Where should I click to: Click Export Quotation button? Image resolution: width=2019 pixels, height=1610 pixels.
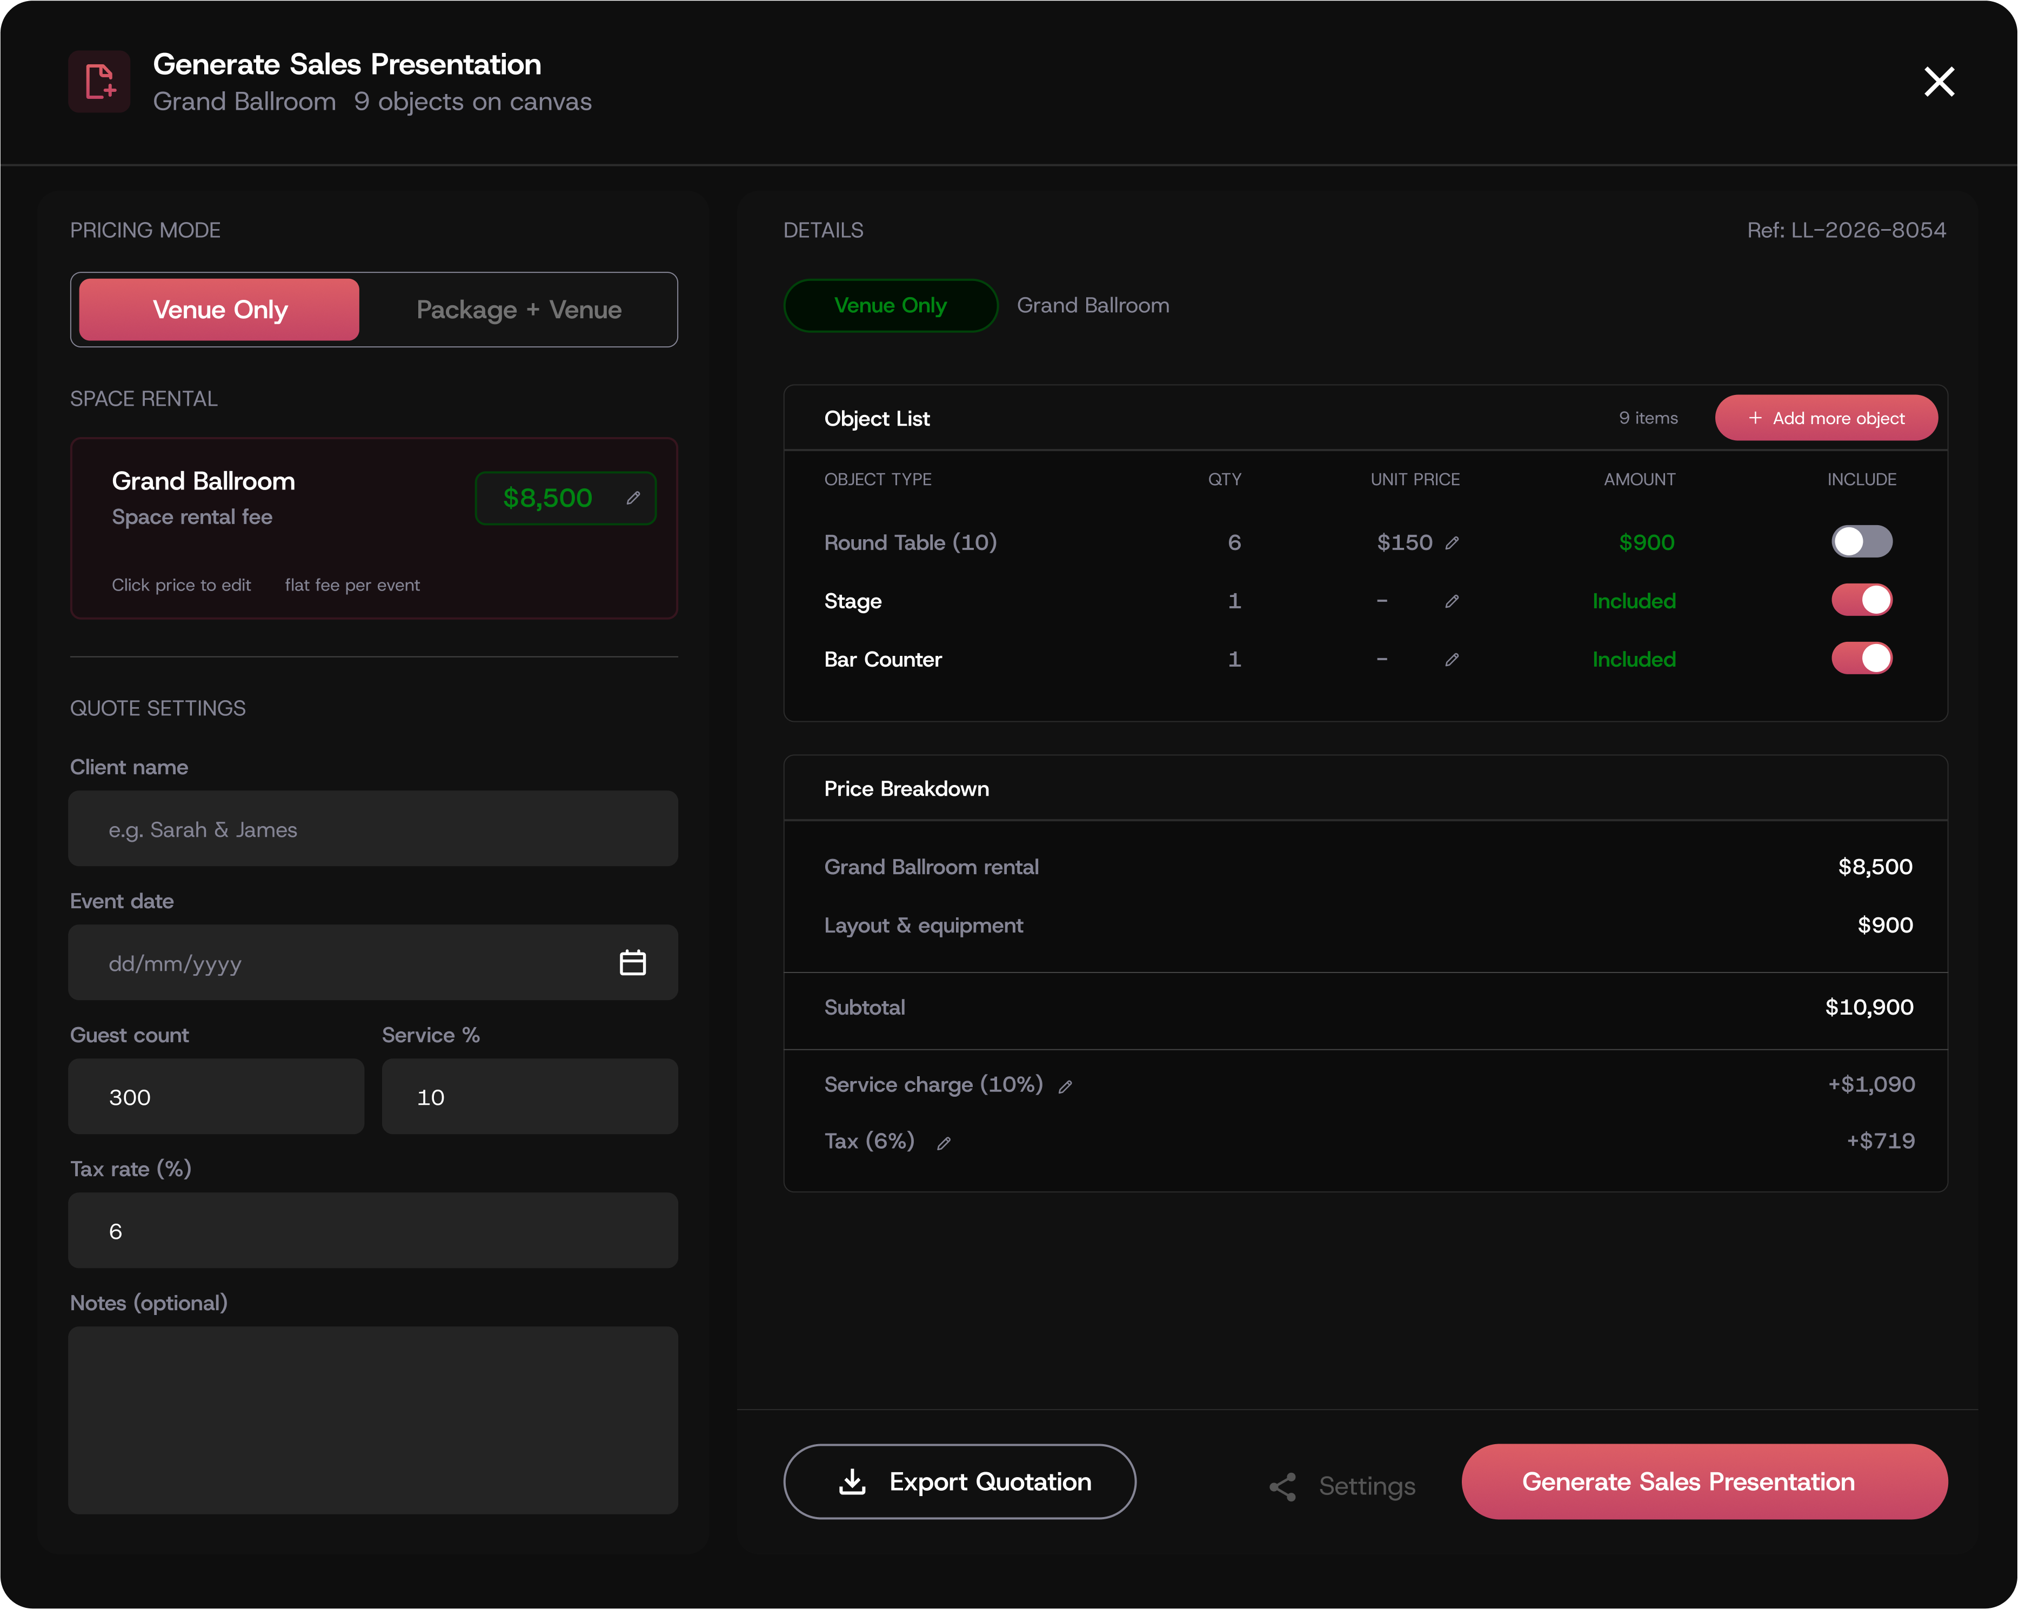click(960, 1482)
